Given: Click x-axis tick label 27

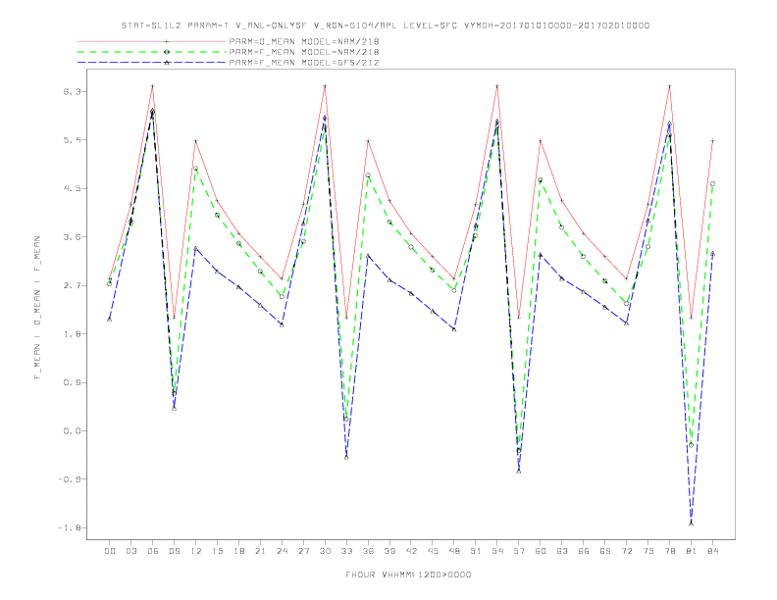Looking at the screenshot, I should click(303, 551).
